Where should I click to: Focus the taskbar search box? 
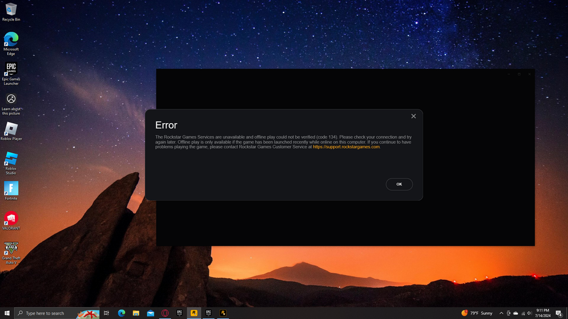click(57, 313)
